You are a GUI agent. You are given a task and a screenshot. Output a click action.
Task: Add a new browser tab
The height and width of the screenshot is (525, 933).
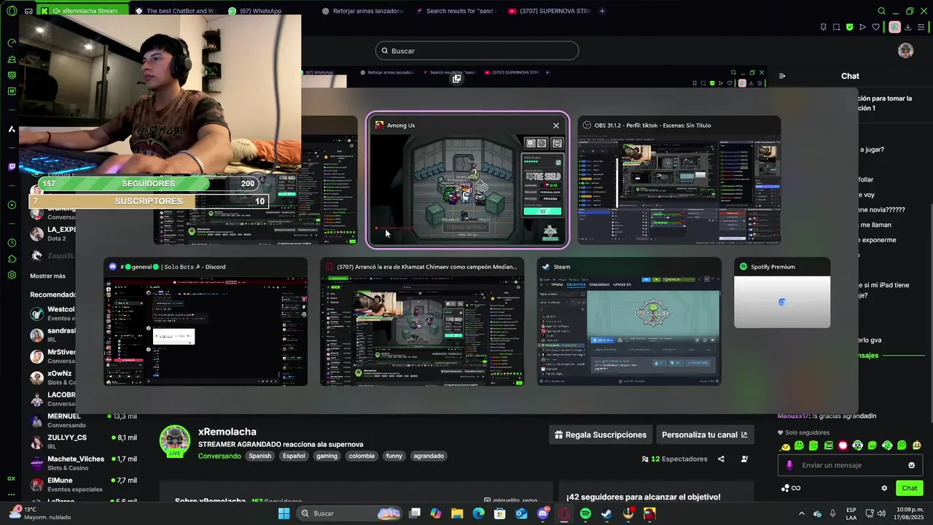(x=602, y=11)
